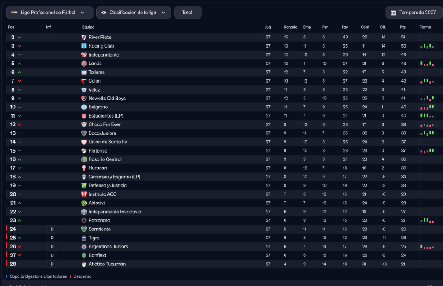
Task: Click the Defensa y Justicia crest
Action: click(84, 186)
